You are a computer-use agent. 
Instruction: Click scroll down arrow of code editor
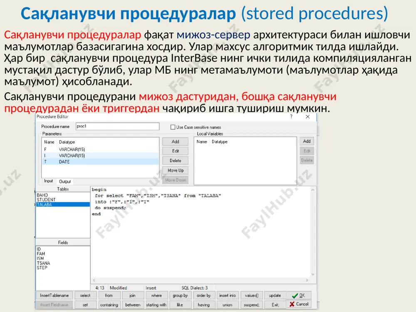pyautogui.click(x=313, y=274)
